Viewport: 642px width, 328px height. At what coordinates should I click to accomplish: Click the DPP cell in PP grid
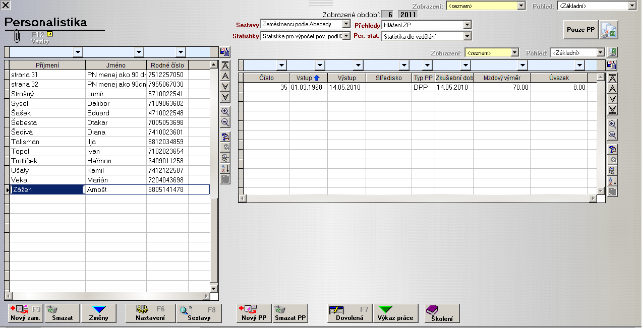[x=423, y=87]
